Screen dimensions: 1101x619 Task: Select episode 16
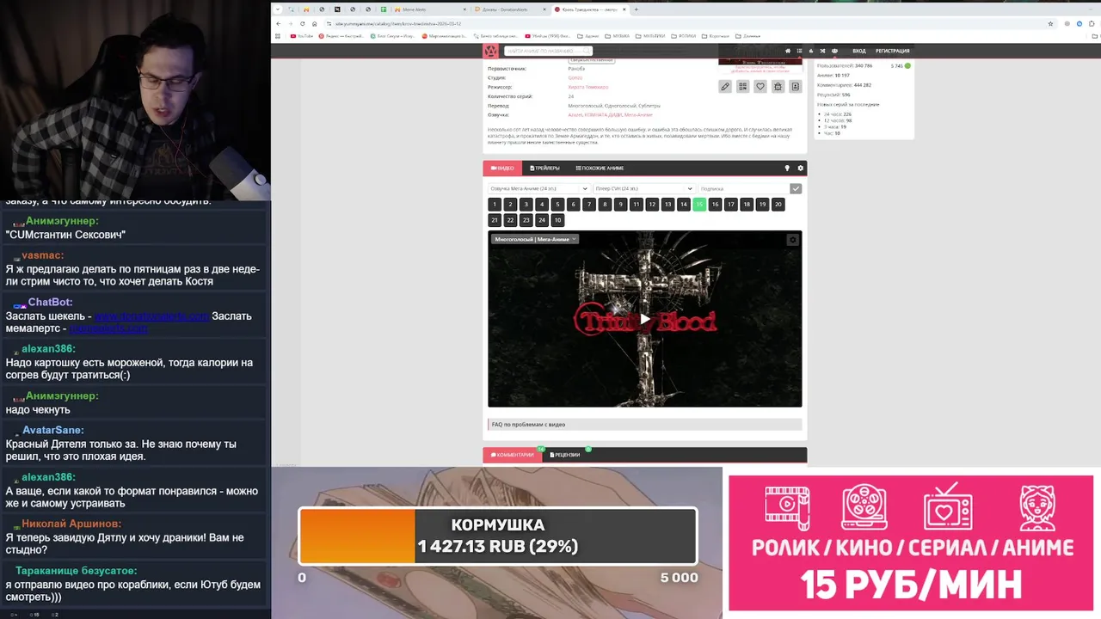coord(715,205)
